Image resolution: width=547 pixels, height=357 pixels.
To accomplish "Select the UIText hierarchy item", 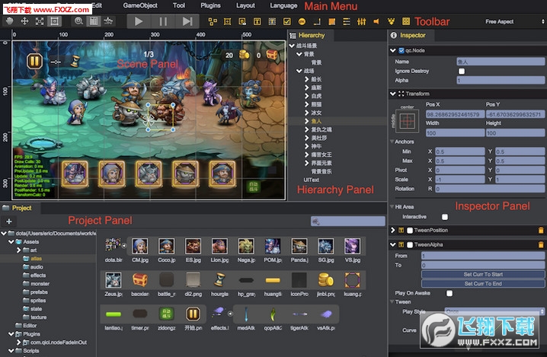I will 311,180.
